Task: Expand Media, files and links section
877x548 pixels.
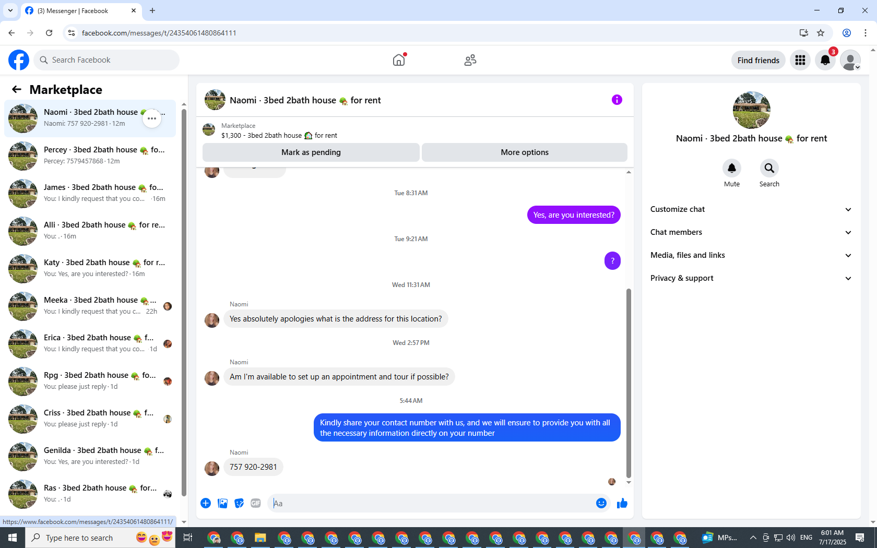Action: (x=751, y=255)
